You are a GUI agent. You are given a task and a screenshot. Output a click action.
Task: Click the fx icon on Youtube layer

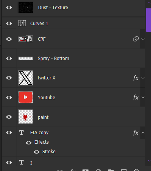coord(136,97)
